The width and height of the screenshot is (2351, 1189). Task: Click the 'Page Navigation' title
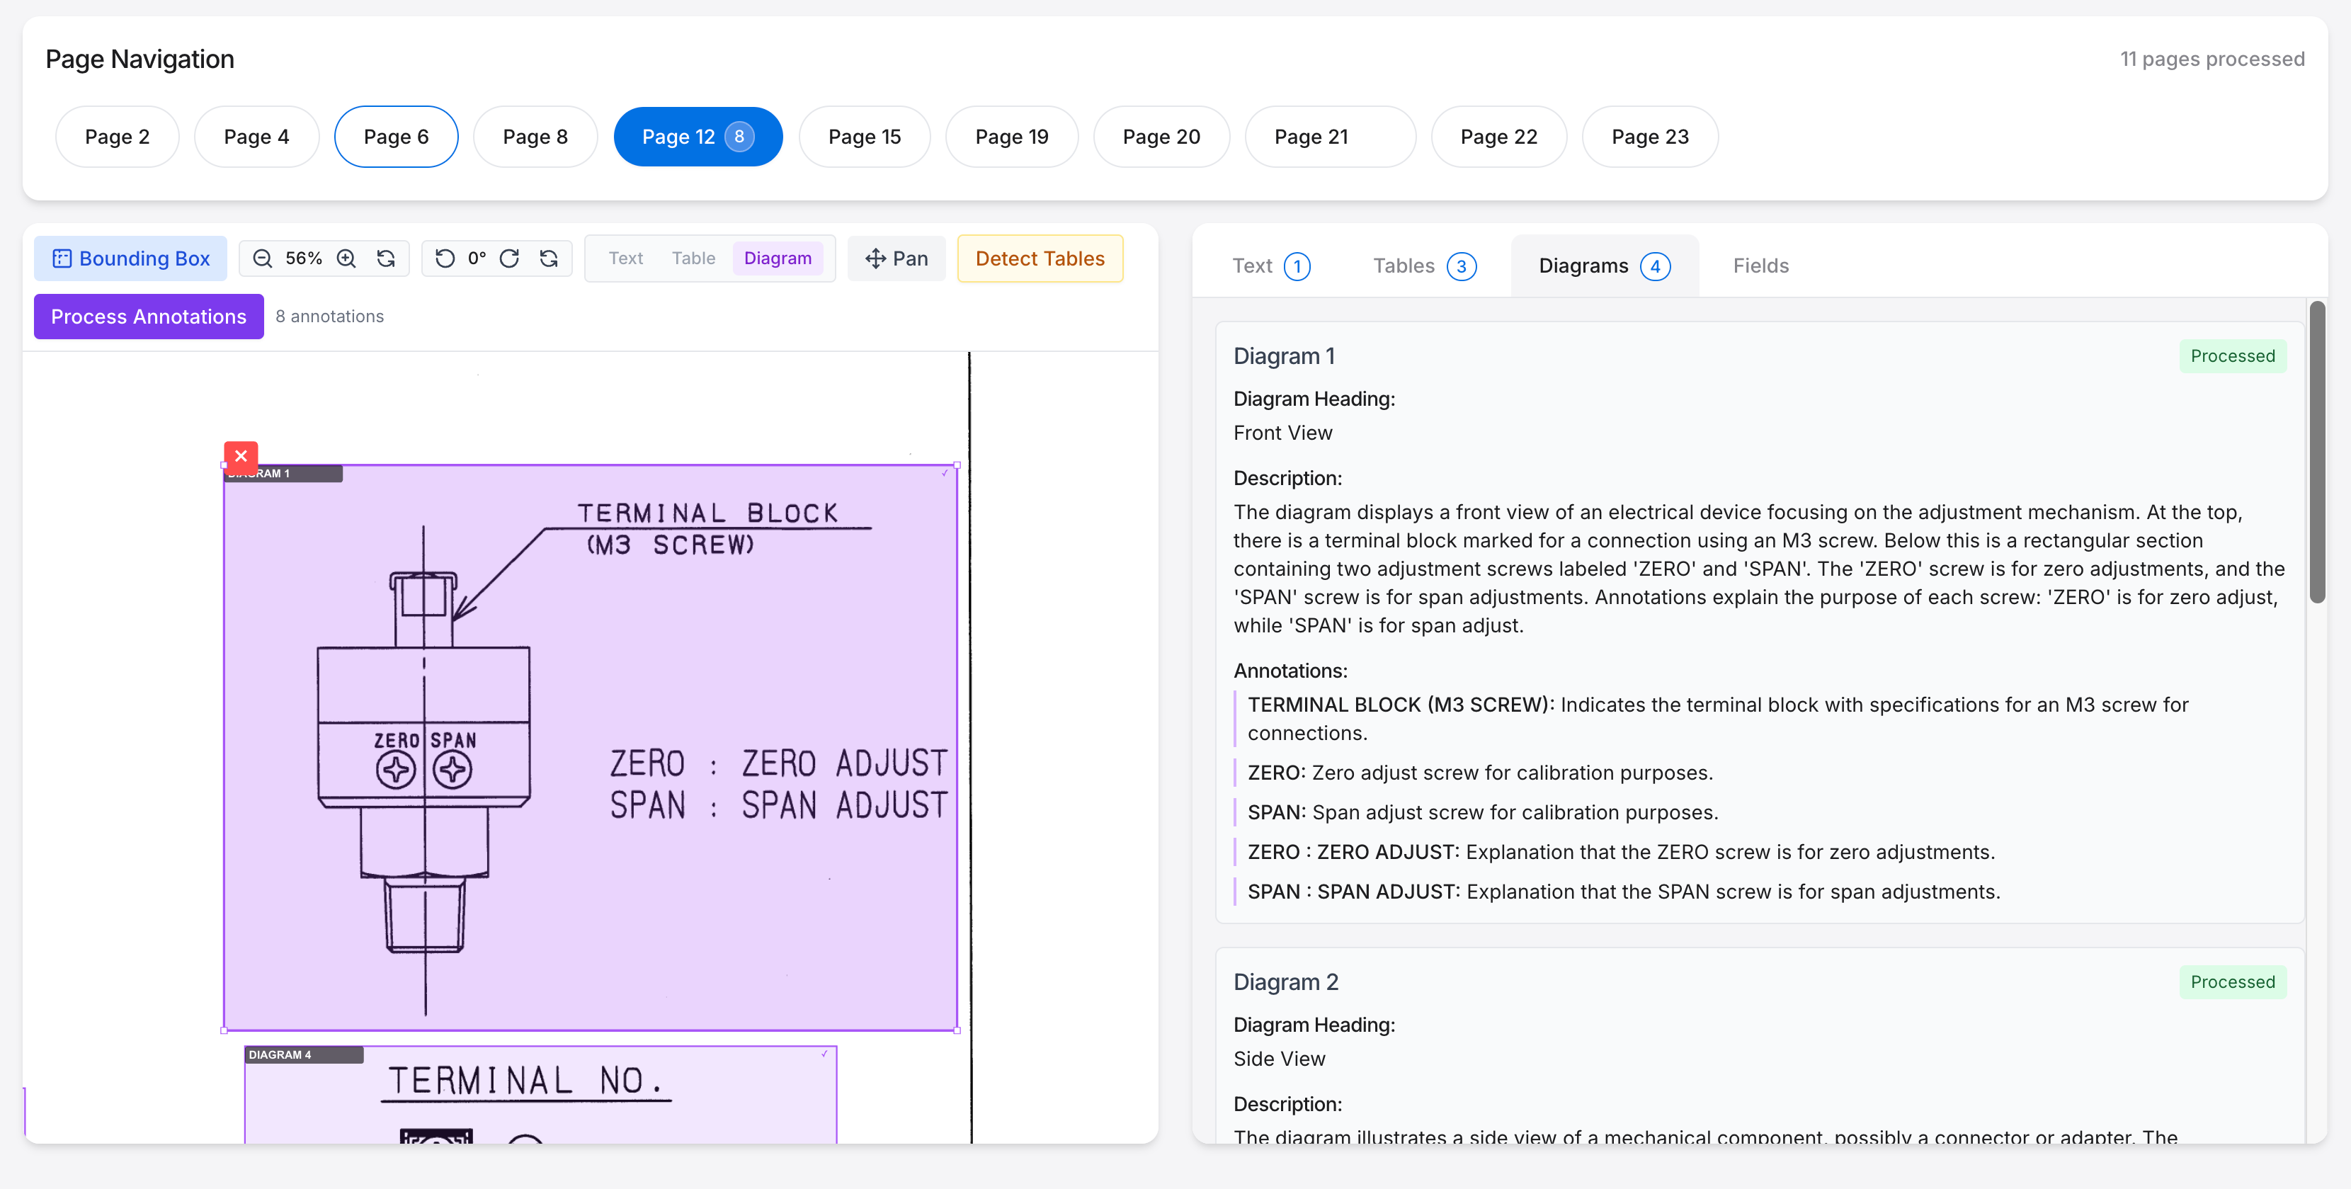pyautogui.click(x=140, y=59)
